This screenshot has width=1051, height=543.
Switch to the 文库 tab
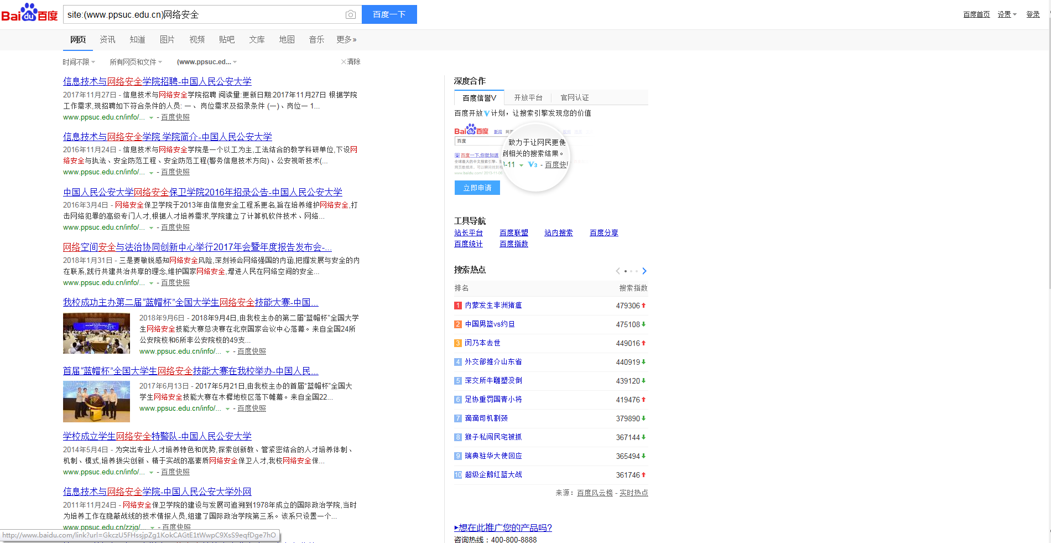pyautogui.click(x=257, y=39)
